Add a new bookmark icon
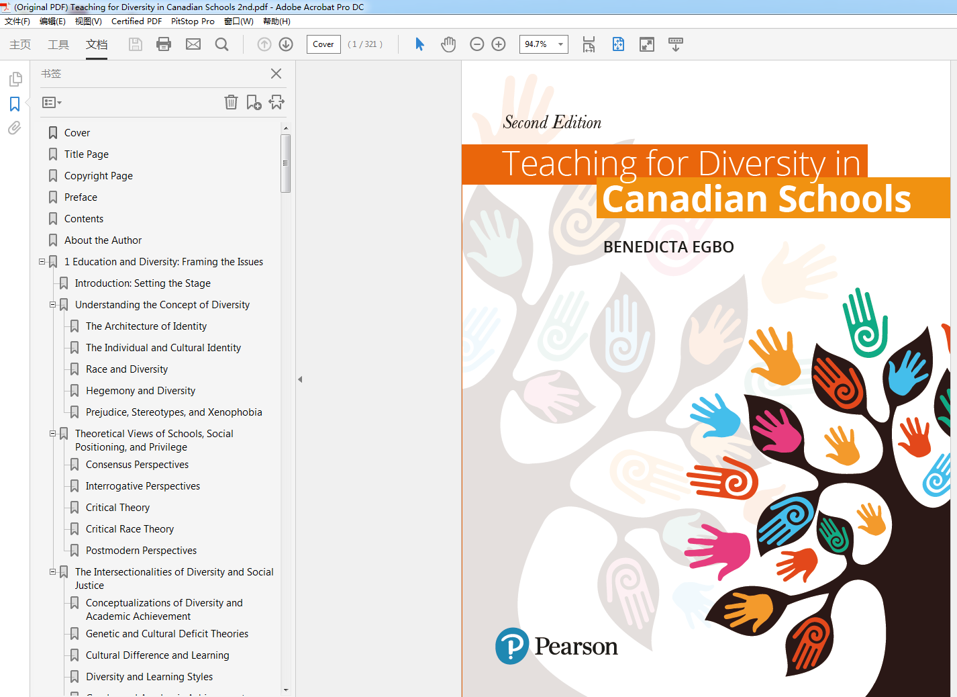This screenshot has height=697, width=957. click(x=254, y=102)
